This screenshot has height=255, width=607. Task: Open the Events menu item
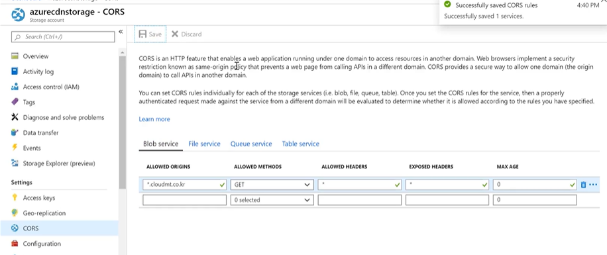[x=32, y=148]
